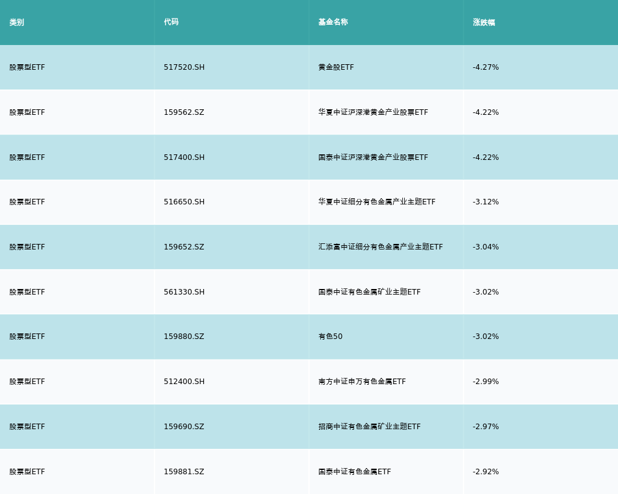Click the -3.12% change value

tap(486, 202)
